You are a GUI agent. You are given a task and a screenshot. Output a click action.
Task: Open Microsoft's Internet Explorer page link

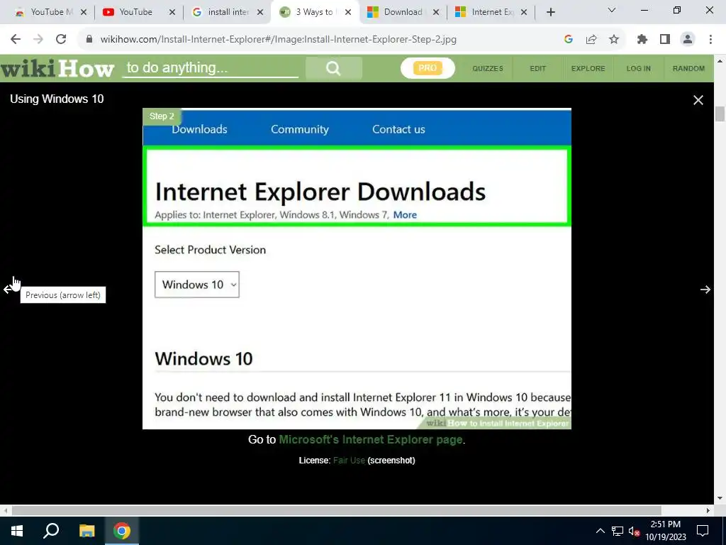[370, 439]
